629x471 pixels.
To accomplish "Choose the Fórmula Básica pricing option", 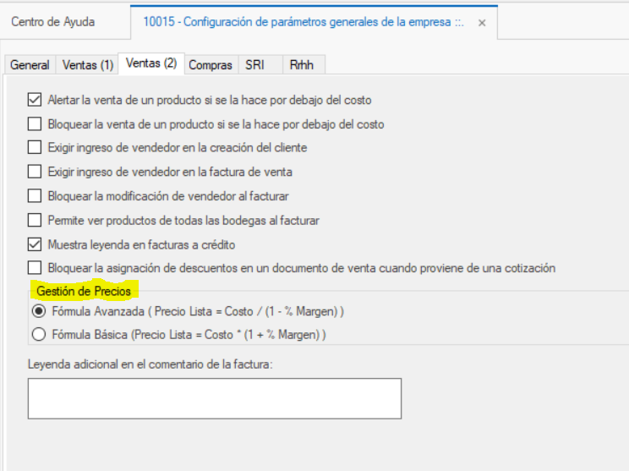I will pyautogui.click(x=37, y=335).
